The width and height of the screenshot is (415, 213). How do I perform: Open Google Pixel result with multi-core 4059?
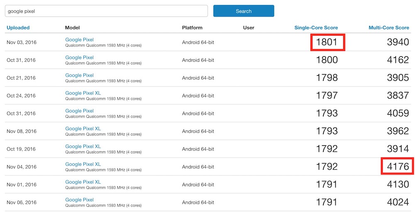[79, 111]
